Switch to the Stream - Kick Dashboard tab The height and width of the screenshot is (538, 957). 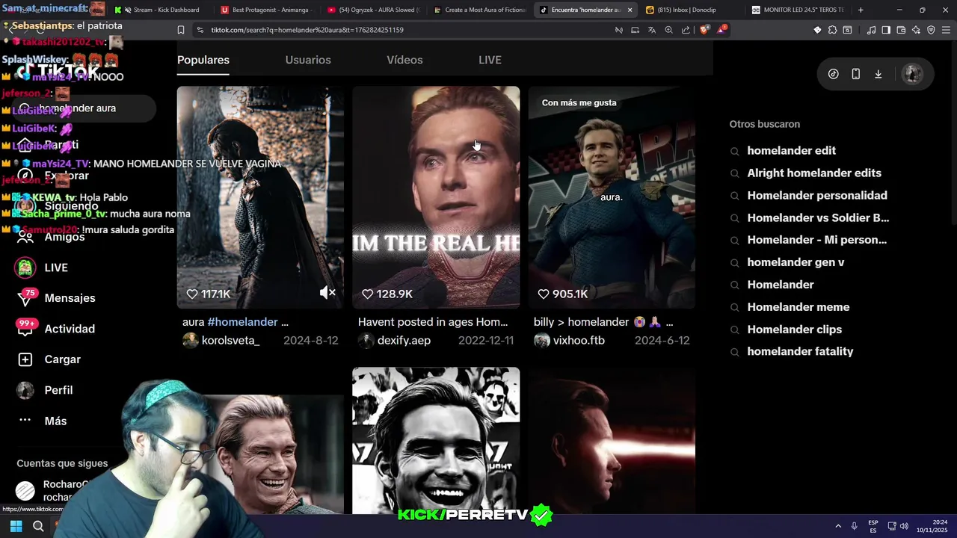[x=161, y=10]
